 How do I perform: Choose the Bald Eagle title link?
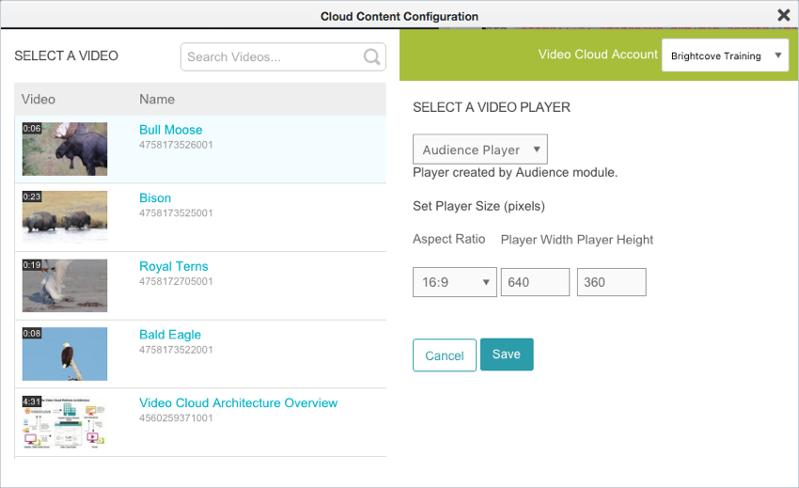(x=169, y=335)
